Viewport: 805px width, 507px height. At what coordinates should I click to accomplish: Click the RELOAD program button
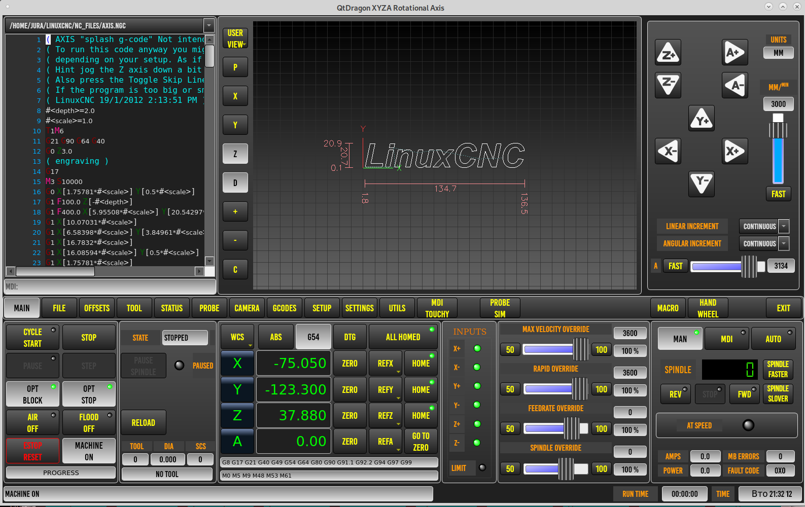click(144, 422)
